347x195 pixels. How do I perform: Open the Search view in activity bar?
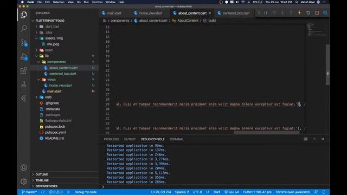(x=24, y=28)
